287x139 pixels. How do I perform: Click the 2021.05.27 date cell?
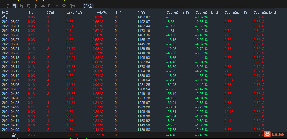(x=10, y=40)
